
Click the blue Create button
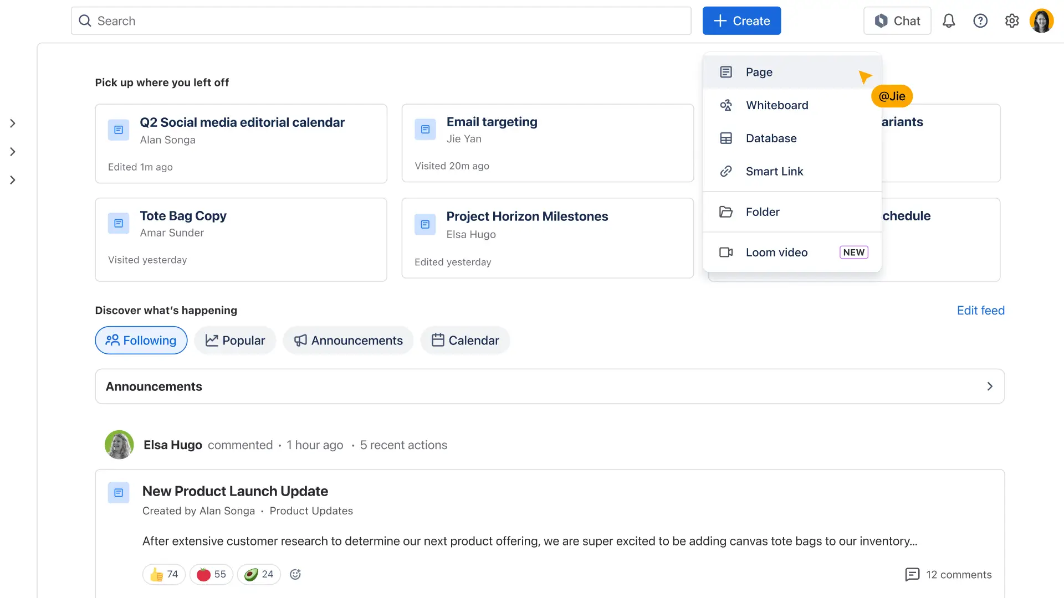point(741,21)
